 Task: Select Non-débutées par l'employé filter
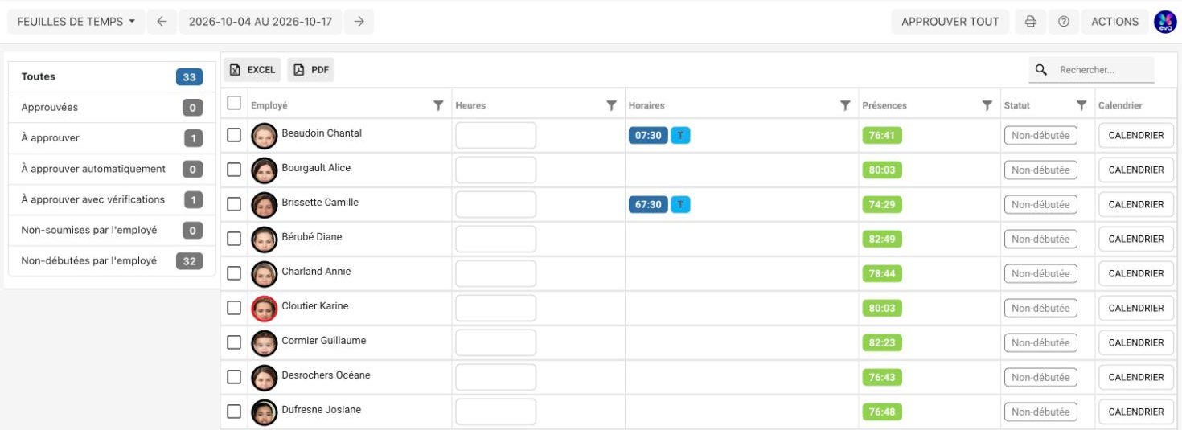(x=112, y=261)
